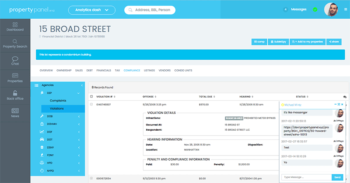Image resolution: width=350 pixels, height=183 pixels.
Task: Open Chat from the left sidebar
Action: (x=15, y=61)
